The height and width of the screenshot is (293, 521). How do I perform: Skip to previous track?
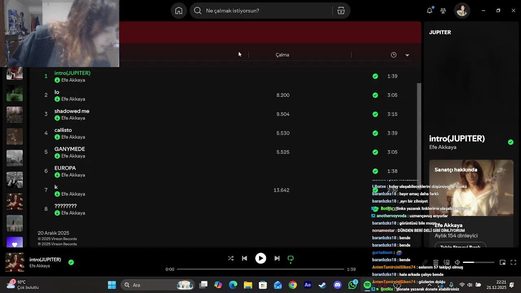click(244, 258)
